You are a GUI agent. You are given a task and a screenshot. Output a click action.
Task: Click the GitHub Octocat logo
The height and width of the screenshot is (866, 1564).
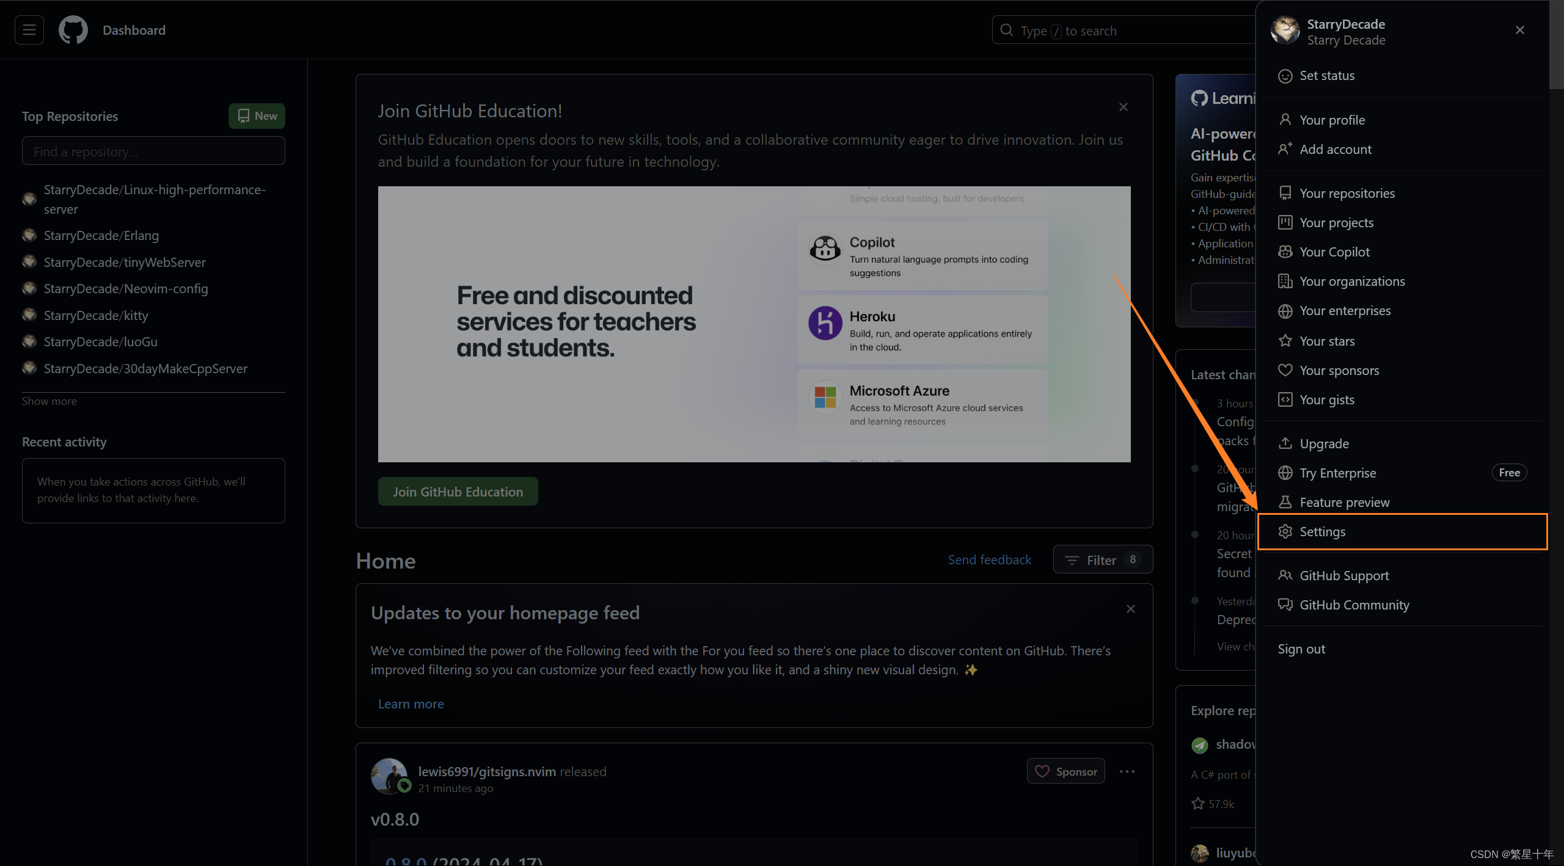click(73, 30)
